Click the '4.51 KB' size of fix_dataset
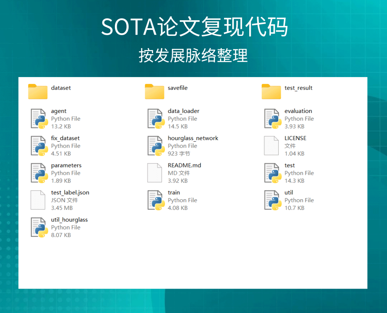This screenshot has width=387, height=313. click(61, 153)
